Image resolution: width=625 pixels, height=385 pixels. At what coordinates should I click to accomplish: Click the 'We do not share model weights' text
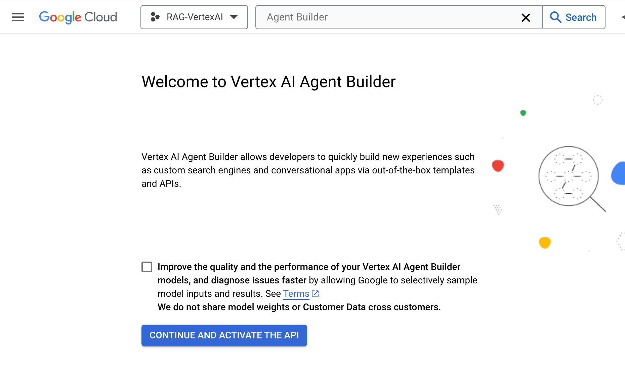299,307
